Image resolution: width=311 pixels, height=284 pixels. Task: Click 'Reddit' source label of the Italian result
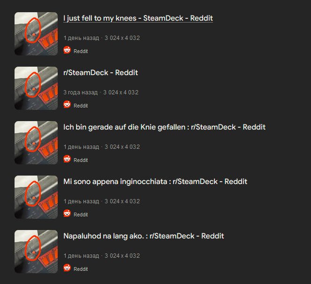(x=81, y=215)
